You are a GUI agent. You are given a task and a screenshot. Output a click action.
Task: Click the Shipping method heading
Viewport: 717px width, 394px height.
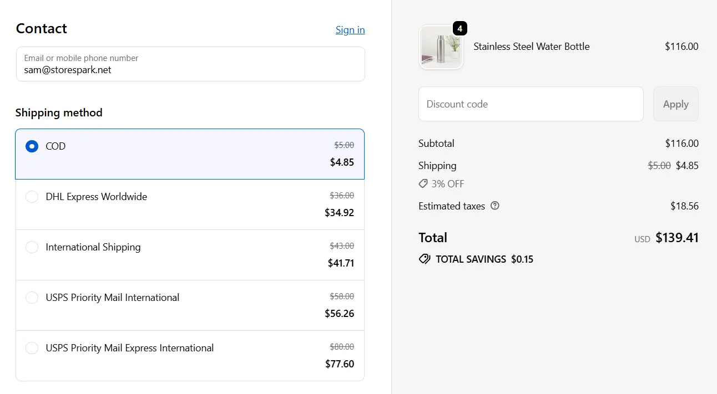click(x=59, y=112)
